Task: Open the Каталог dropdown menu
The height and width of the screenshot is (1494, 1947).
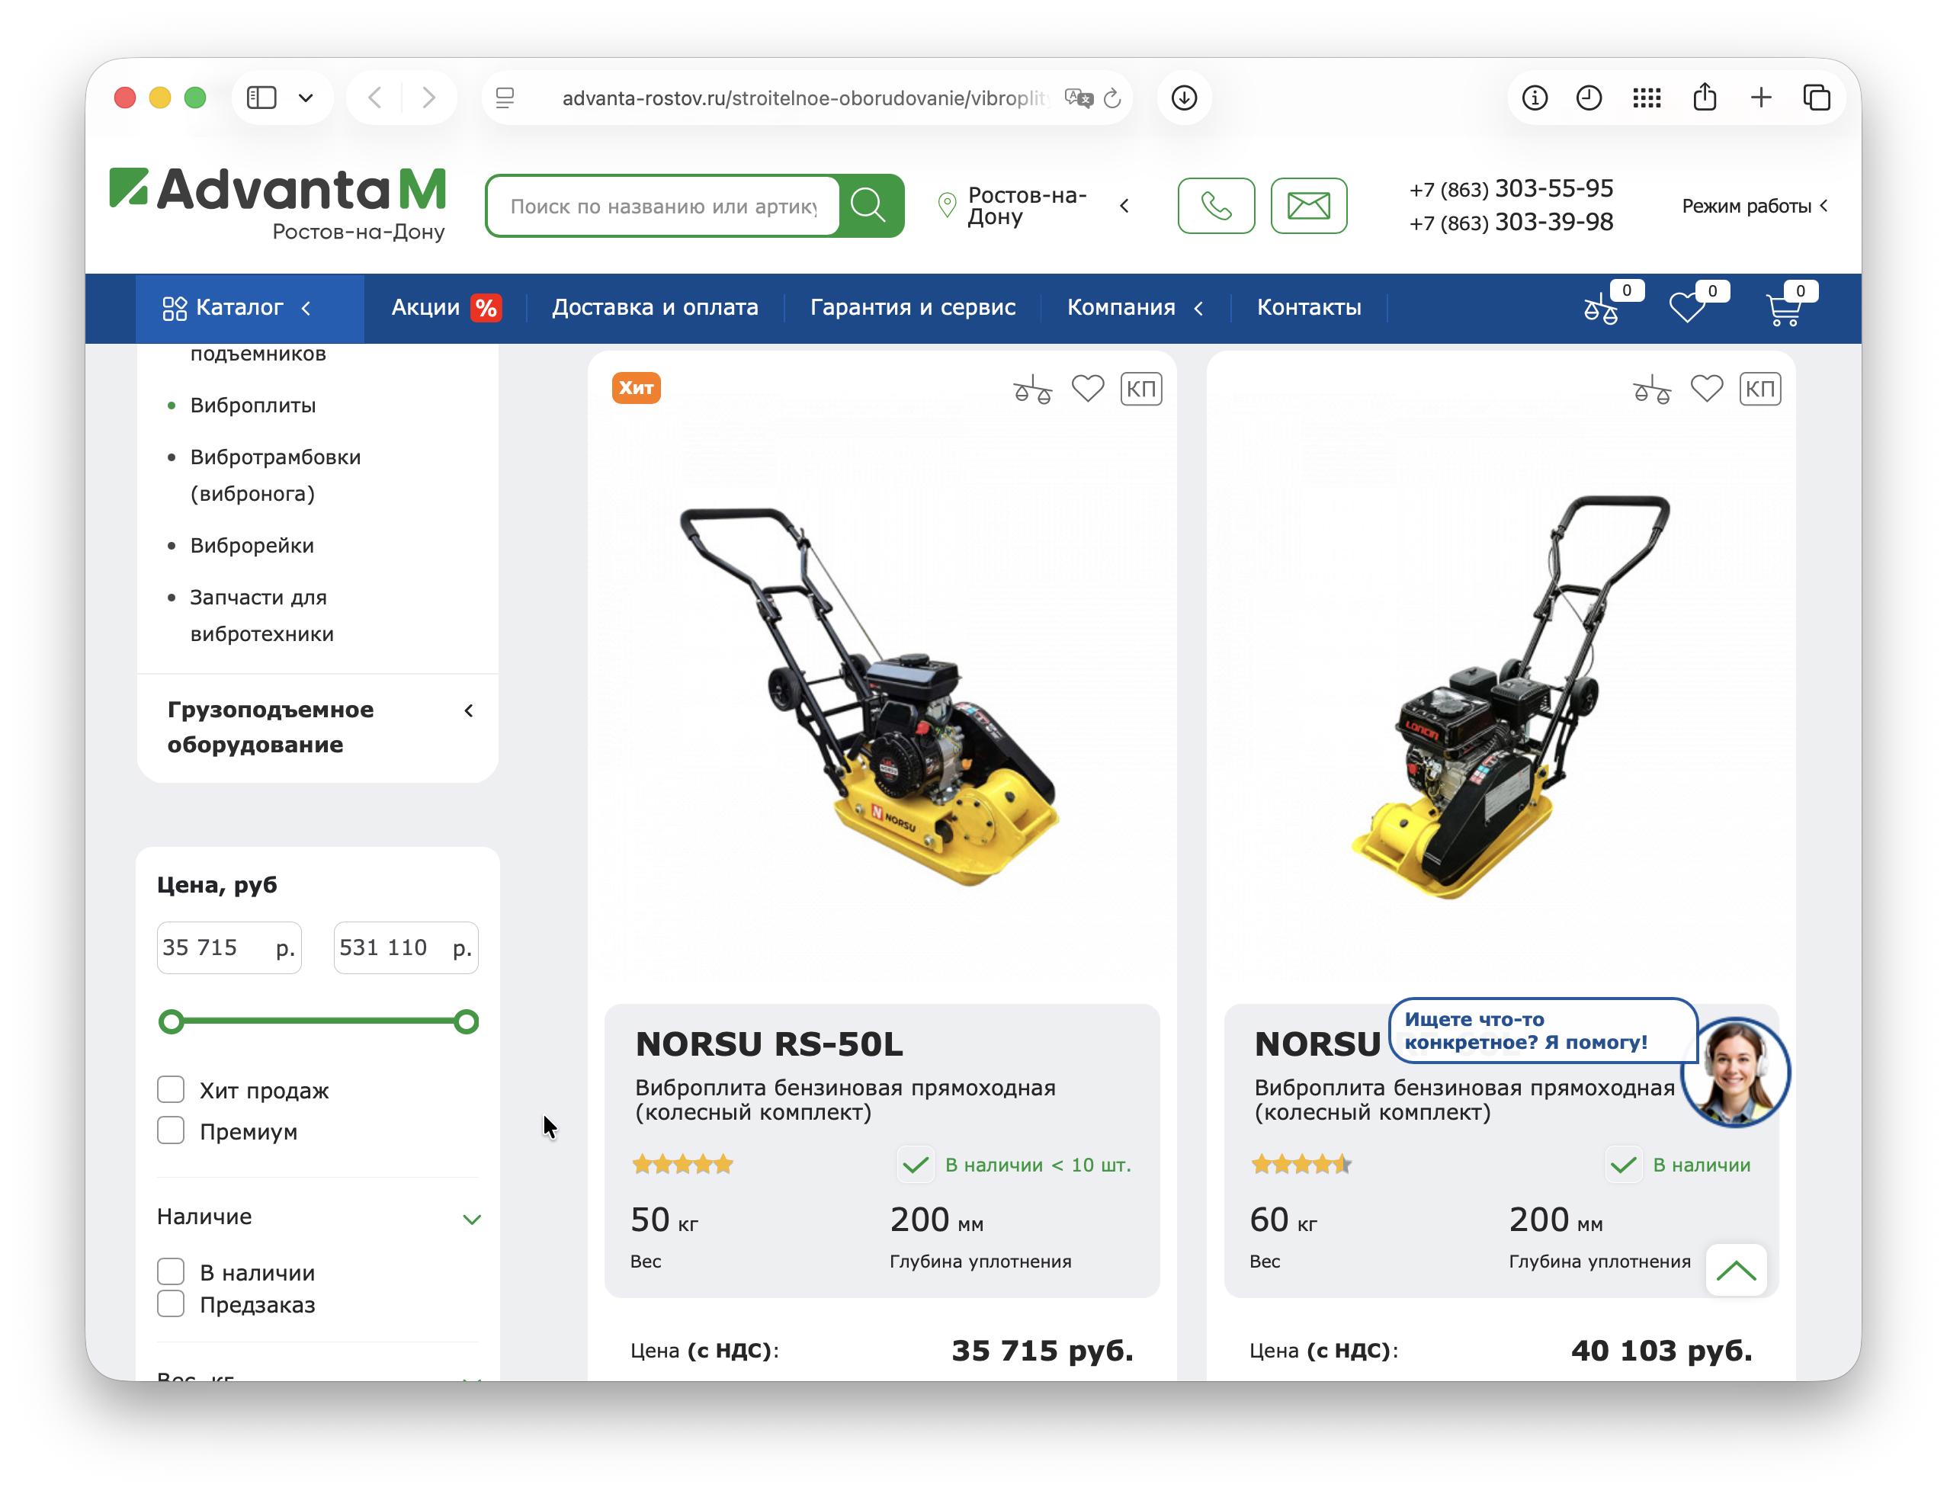Action: coord(249,308)
